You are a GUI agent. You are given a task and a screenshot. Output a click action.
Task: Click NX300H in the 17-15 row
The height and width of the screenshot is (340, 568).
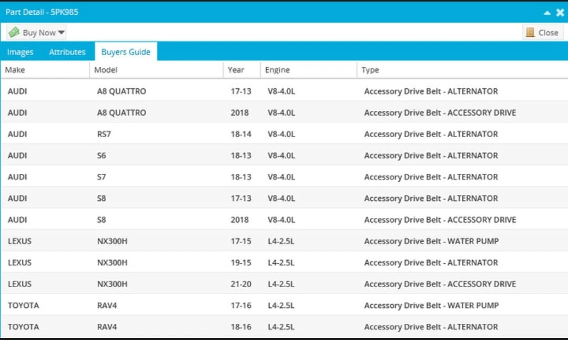(x=113, y=241)
